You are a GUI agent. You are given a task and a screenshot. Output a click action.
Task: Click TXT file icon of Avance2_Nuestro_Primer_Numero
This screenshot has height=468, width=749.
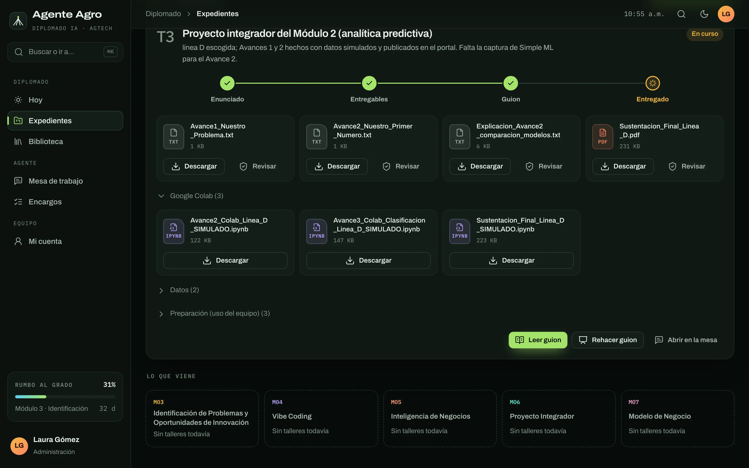(x=317, y=136)
